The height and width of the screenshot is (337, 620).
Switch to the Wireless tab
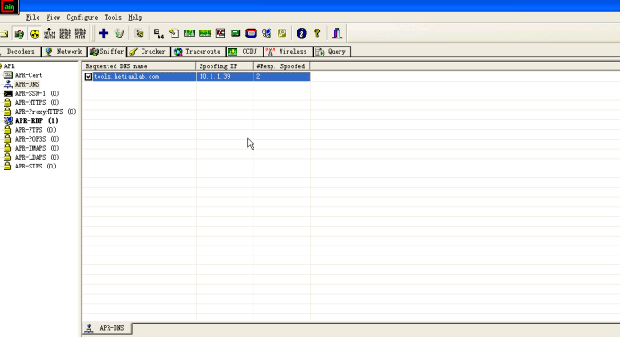click(288, 51)
